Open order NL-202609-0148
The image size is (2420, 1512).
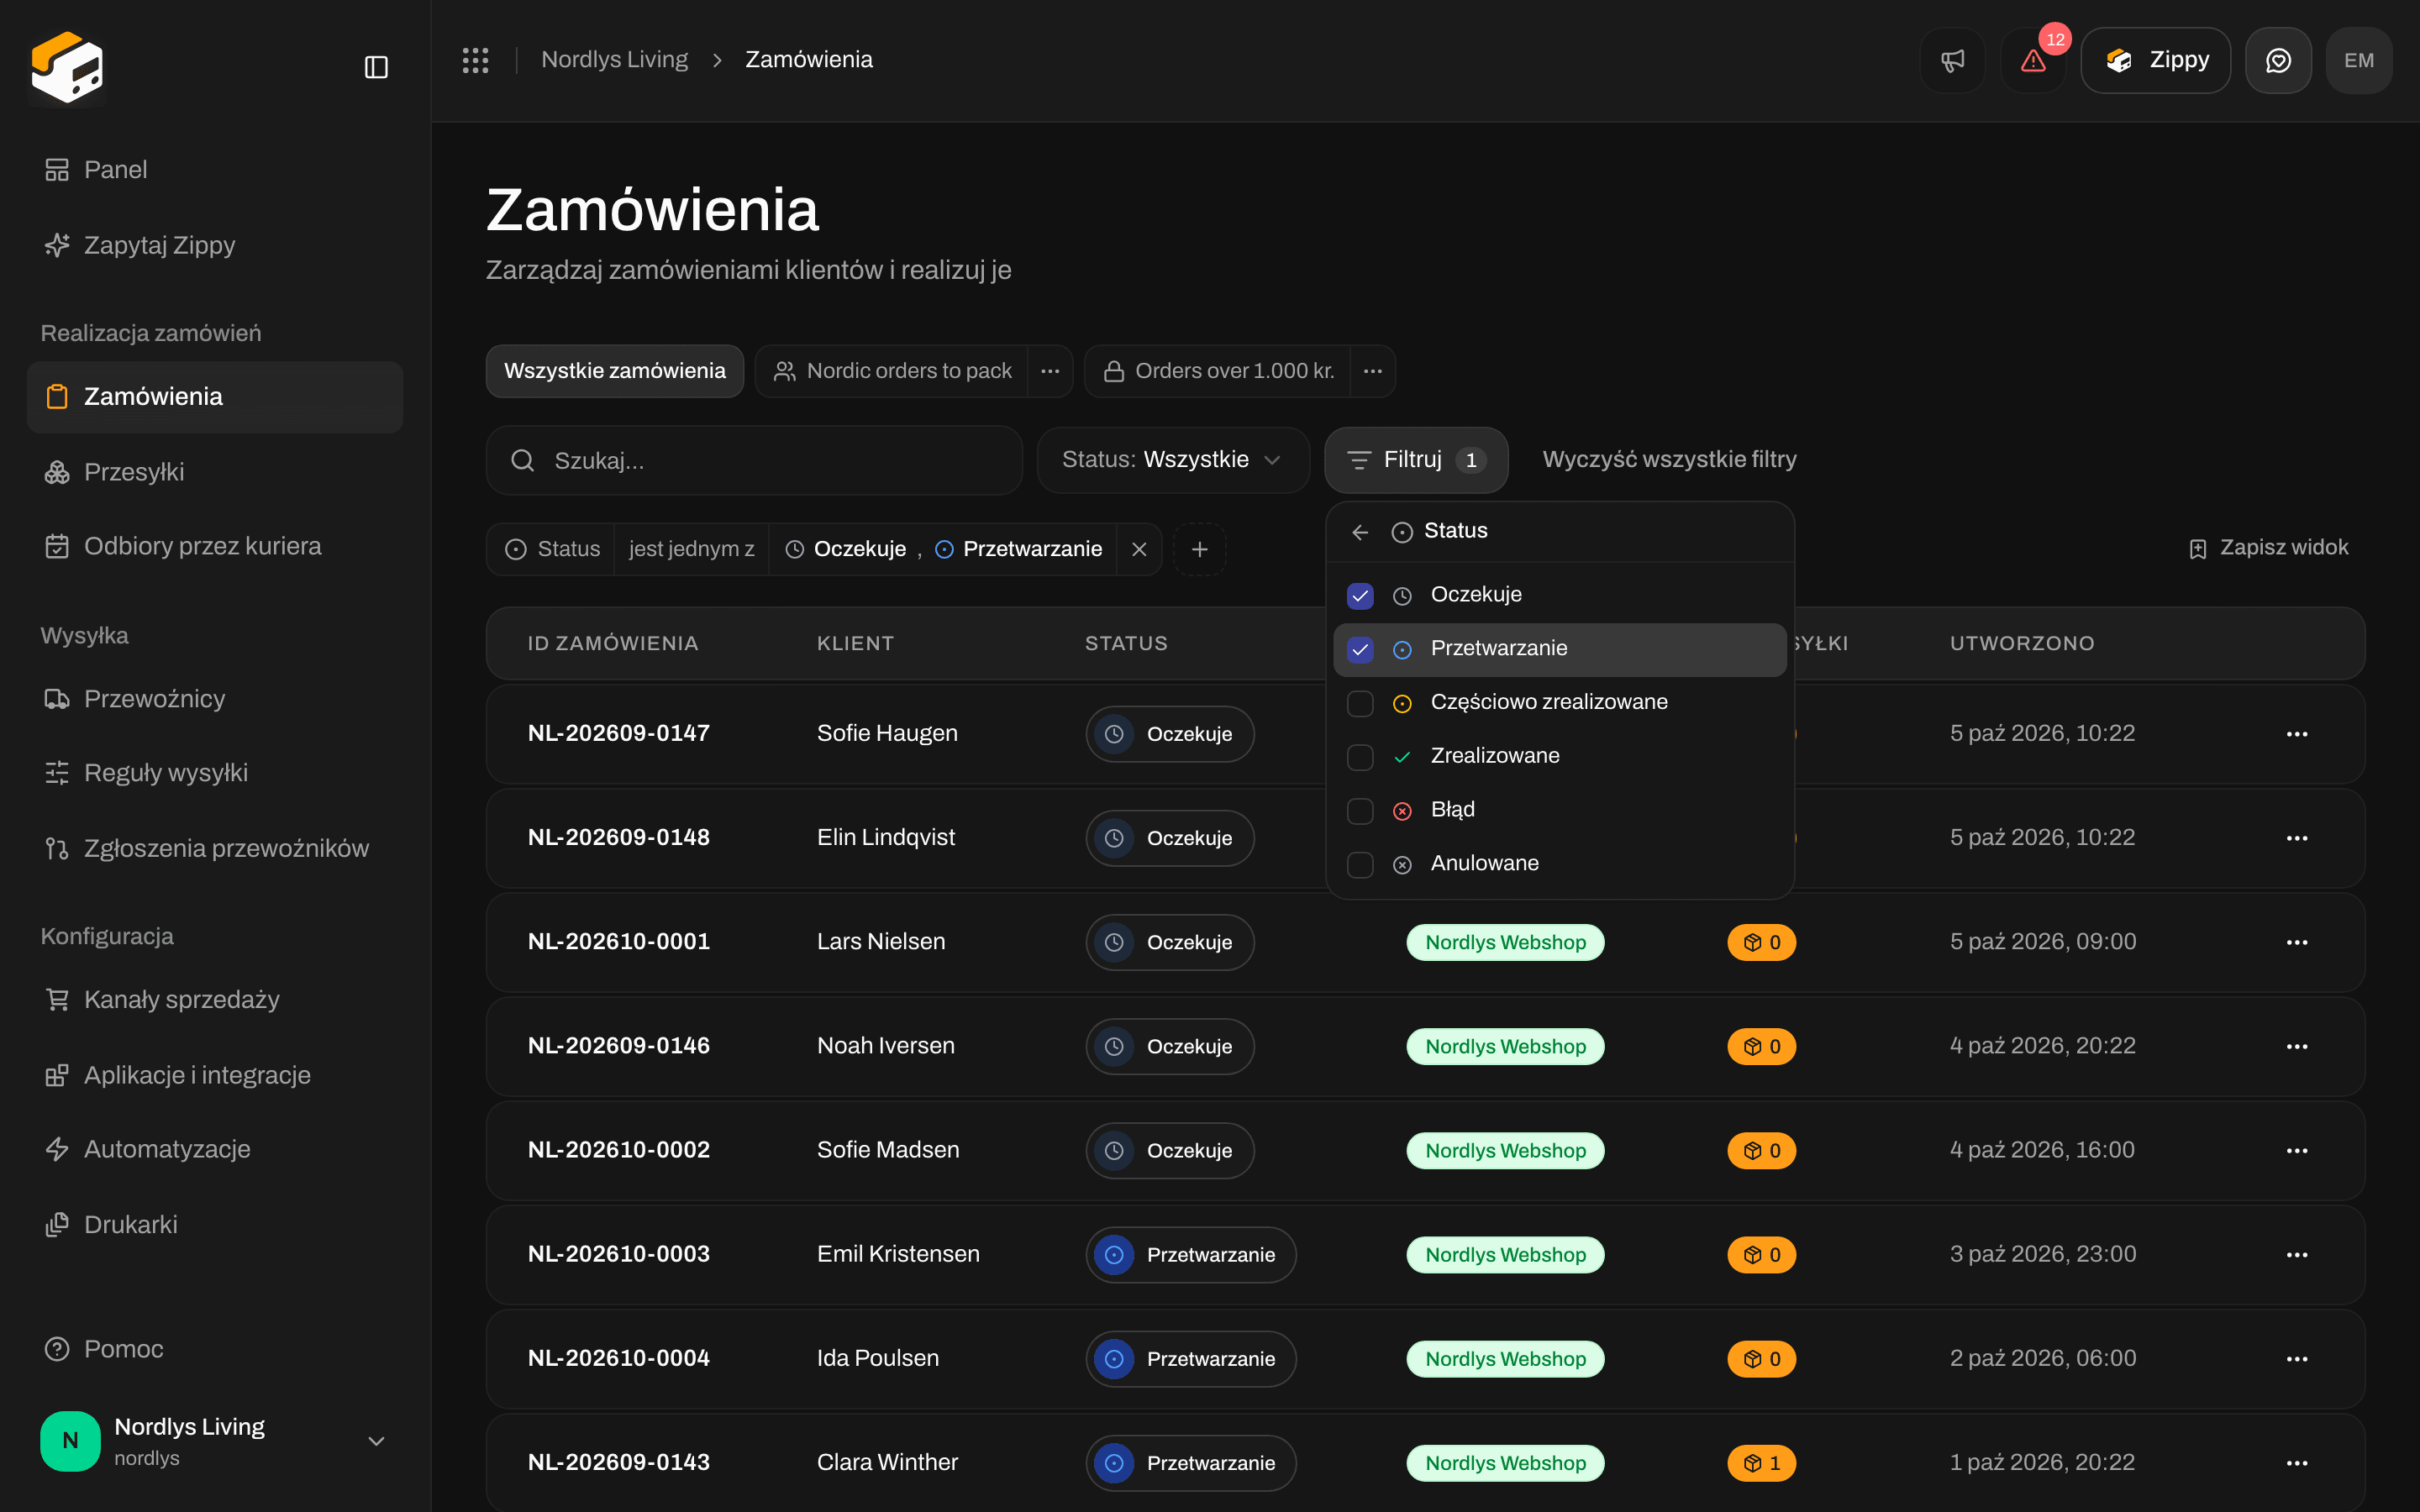[x=618, y=838]
